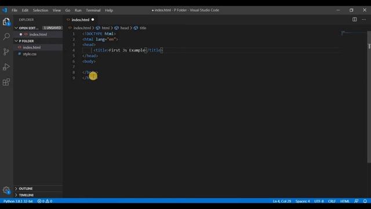Click line number 7 in gutter
The width and height of the screenshot is (371, 209).
point(74,67)
